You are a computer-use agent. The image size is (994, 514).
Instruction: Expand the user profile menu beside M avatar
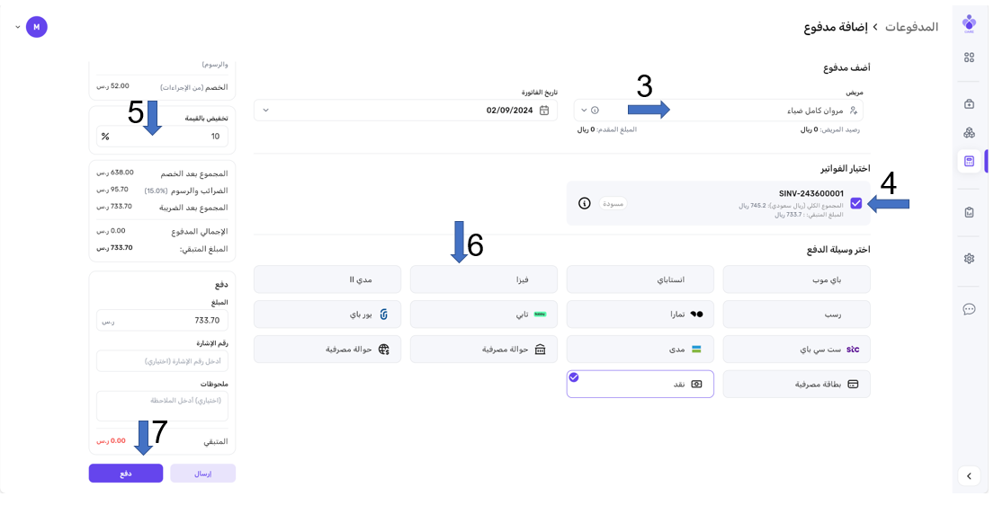point(17,27)
